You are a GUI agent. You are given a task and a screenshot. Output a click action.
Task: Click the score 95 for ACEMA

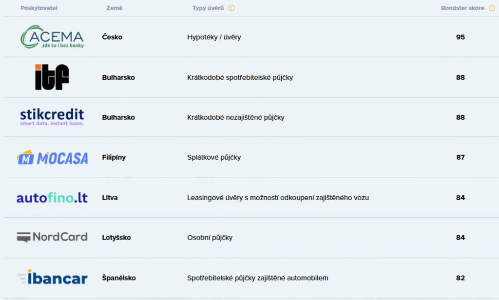click(460, 37)
